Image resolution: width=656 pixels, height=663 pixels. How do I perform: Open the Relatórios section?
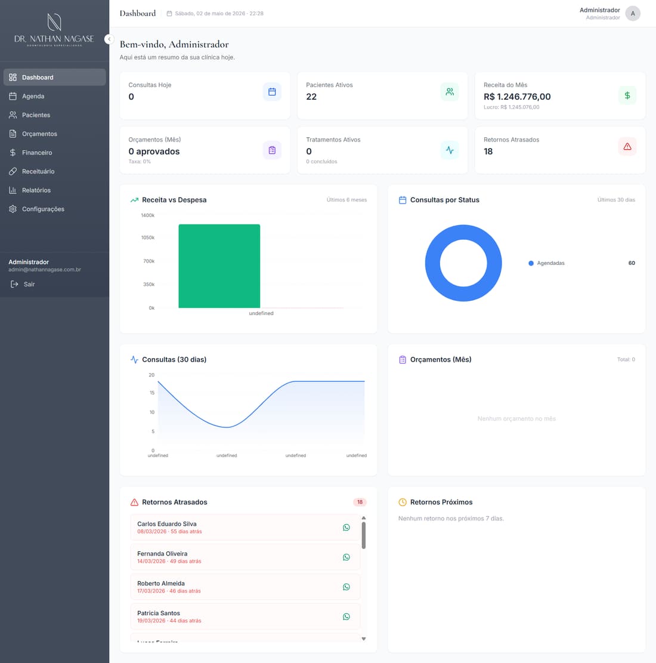click(54, 190)
